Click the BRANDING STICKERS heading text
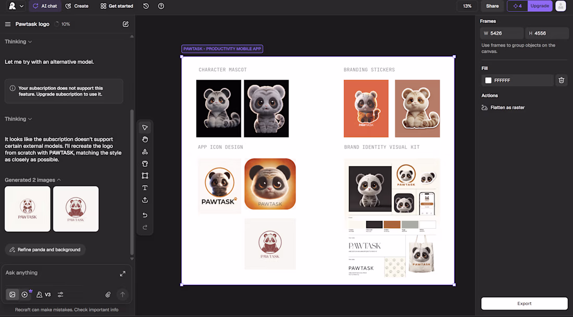573x317 pixels. (369, 70)
